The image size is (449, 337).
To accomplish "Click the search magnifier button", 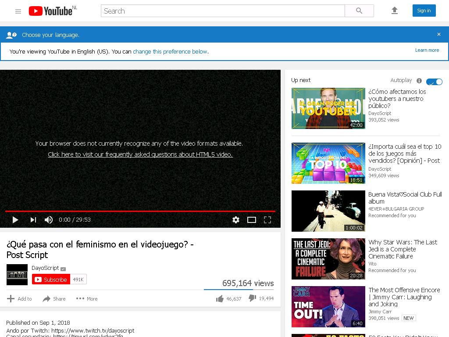I will (359, 11).
